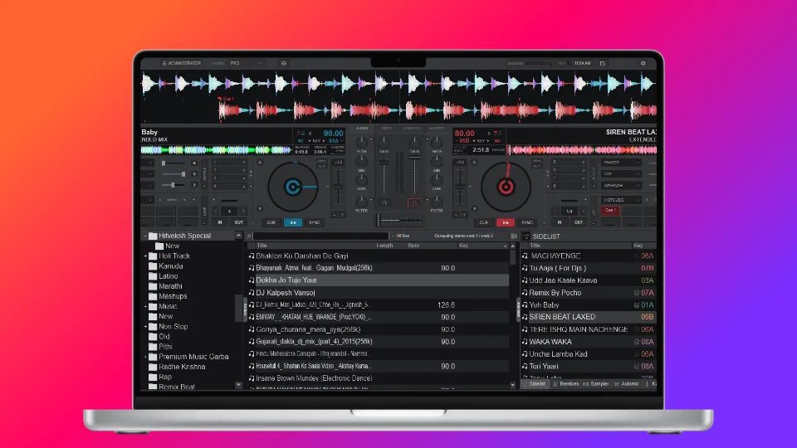This screenshot has height=448, width=797.
Task: Trigger the red Cue 1 pad
Action: 610,210
